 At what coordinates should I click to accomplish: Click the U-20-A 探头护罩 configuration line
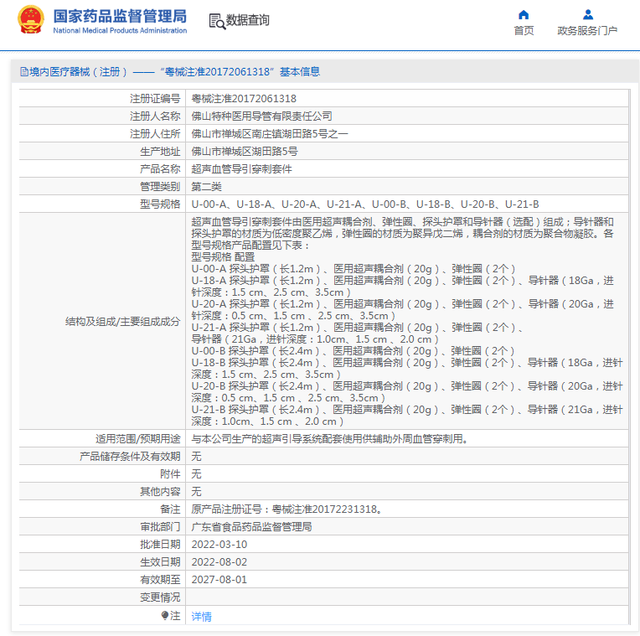(x=402, y=309)
